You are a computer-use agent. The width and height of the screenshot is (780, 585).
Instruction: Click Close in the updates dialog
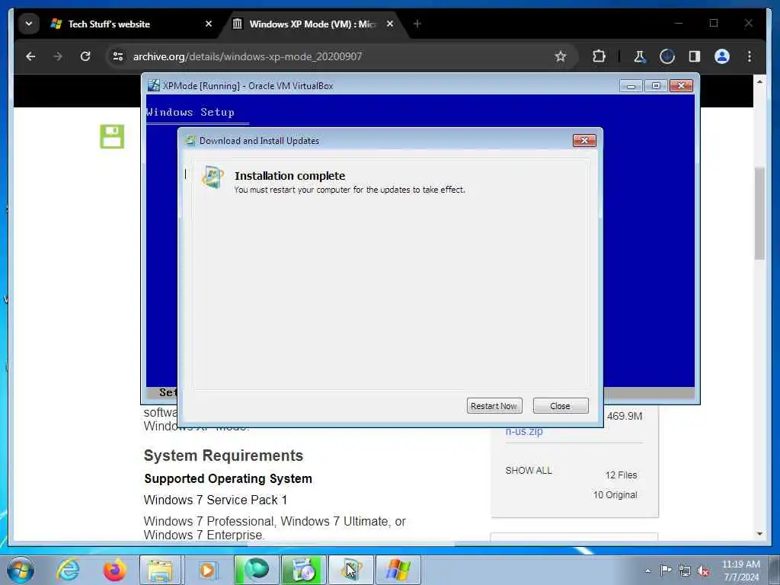tap(561, 406)
